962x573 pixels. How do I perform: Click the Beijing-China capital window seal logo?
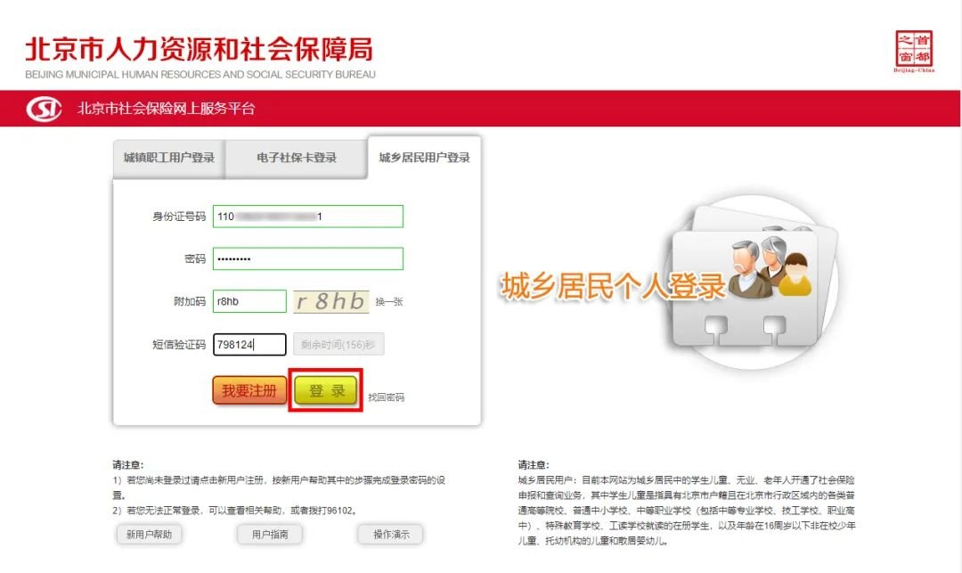(x=914, y=51)
